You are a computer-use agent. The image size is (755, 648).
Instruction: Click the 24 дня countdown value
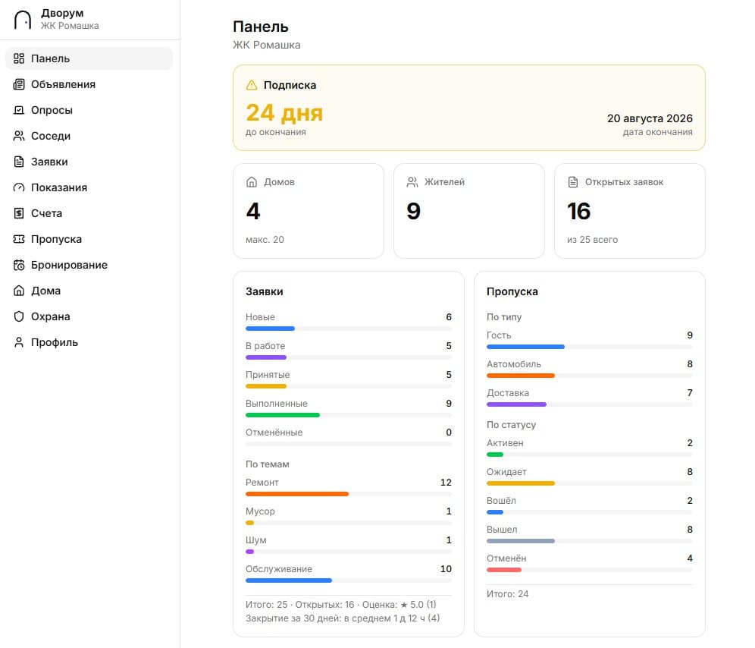pos(284,113)
